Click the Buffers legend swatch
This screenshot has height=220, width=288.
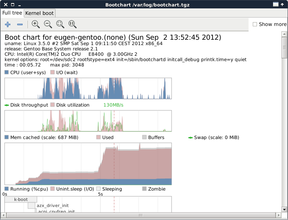pos(144,137)
